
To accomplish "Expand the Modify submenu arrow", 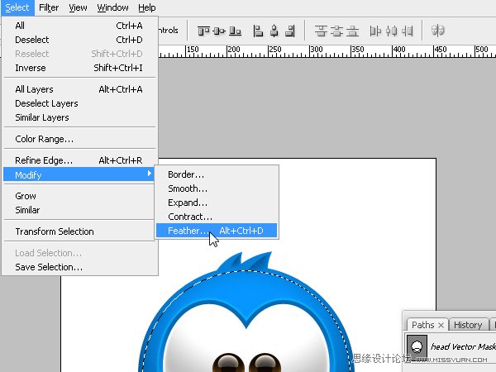I will 150,174.
